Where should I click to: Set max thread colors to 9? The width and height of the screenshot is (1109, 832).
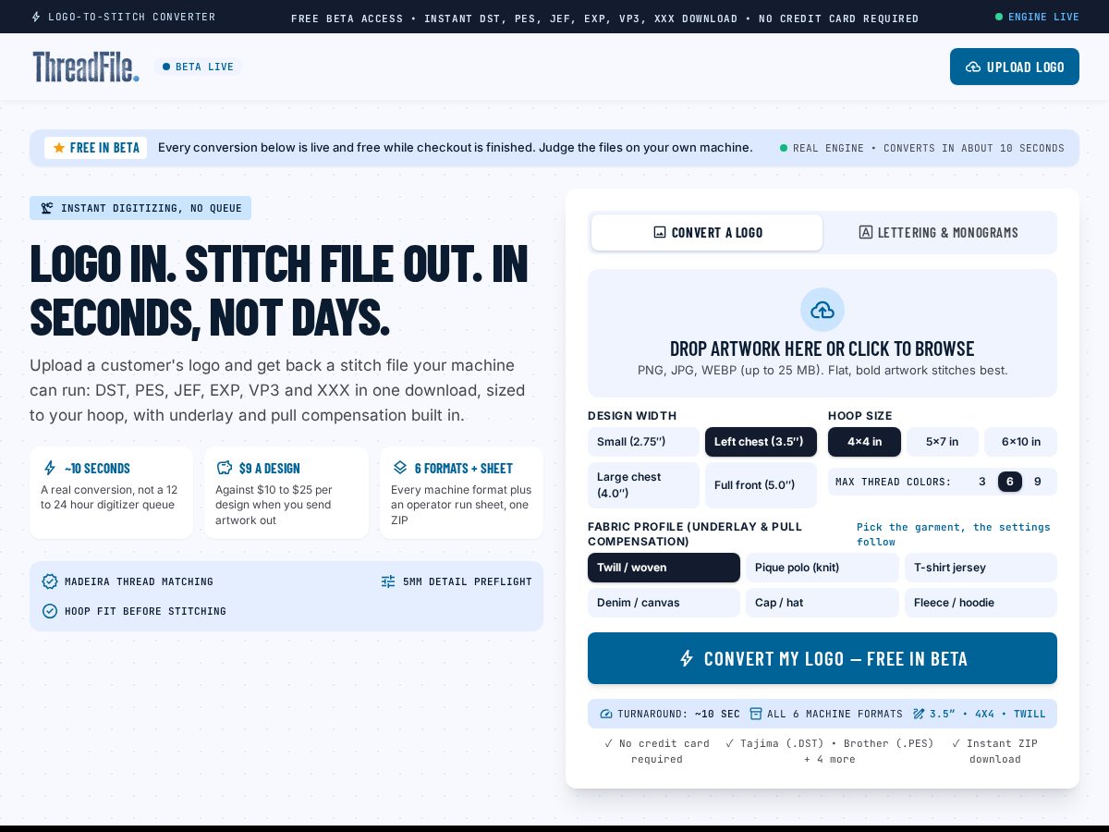[x=1038, y=482]
